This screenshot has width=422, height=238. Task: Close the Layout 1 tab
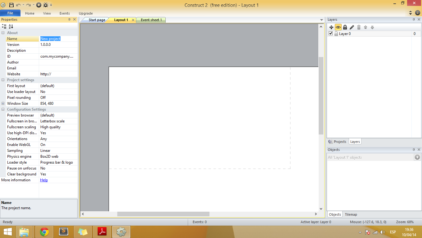coord(133,20)
